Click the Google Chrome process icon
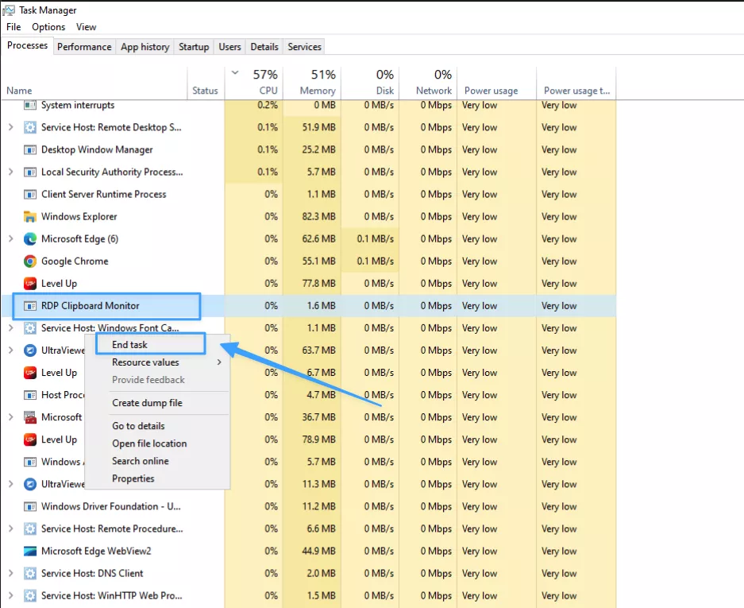Screen dimensions: 744x608 [32, 261]
